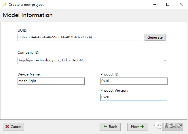
Task: Click the UUID label text
Action: (x=22, y=31)
